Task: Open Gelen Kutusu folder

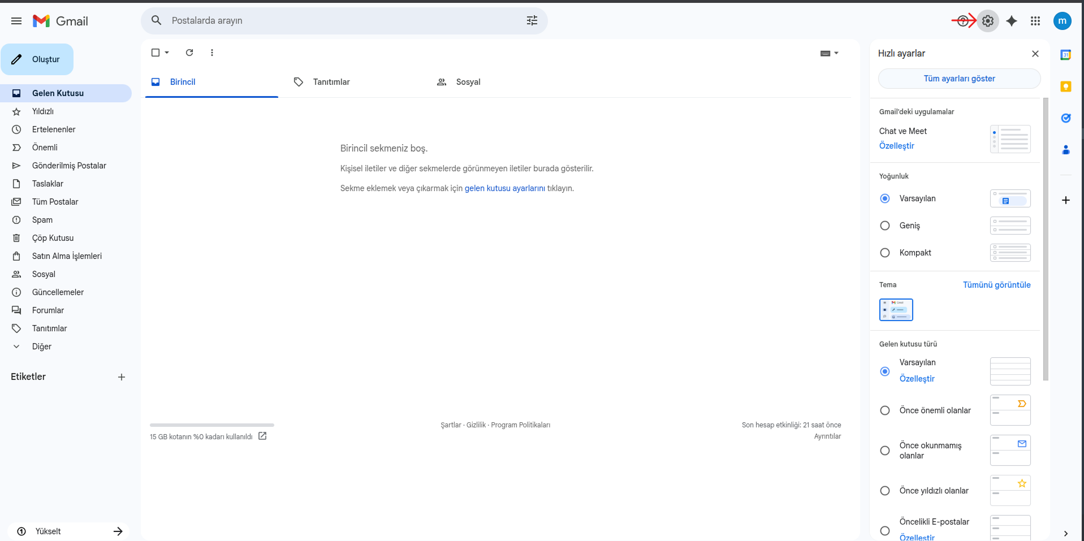Action: (66, 93)
